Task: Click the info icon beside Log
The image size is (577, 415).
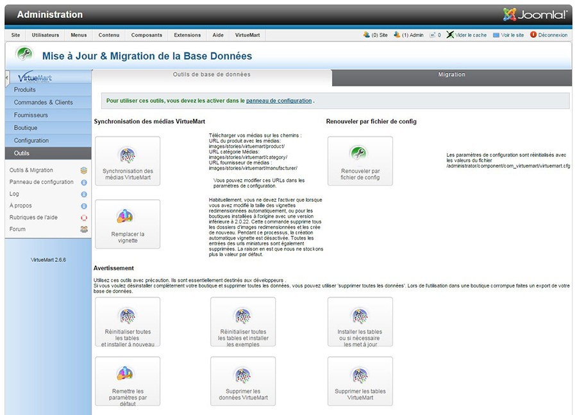Action: tap(84, 194)
